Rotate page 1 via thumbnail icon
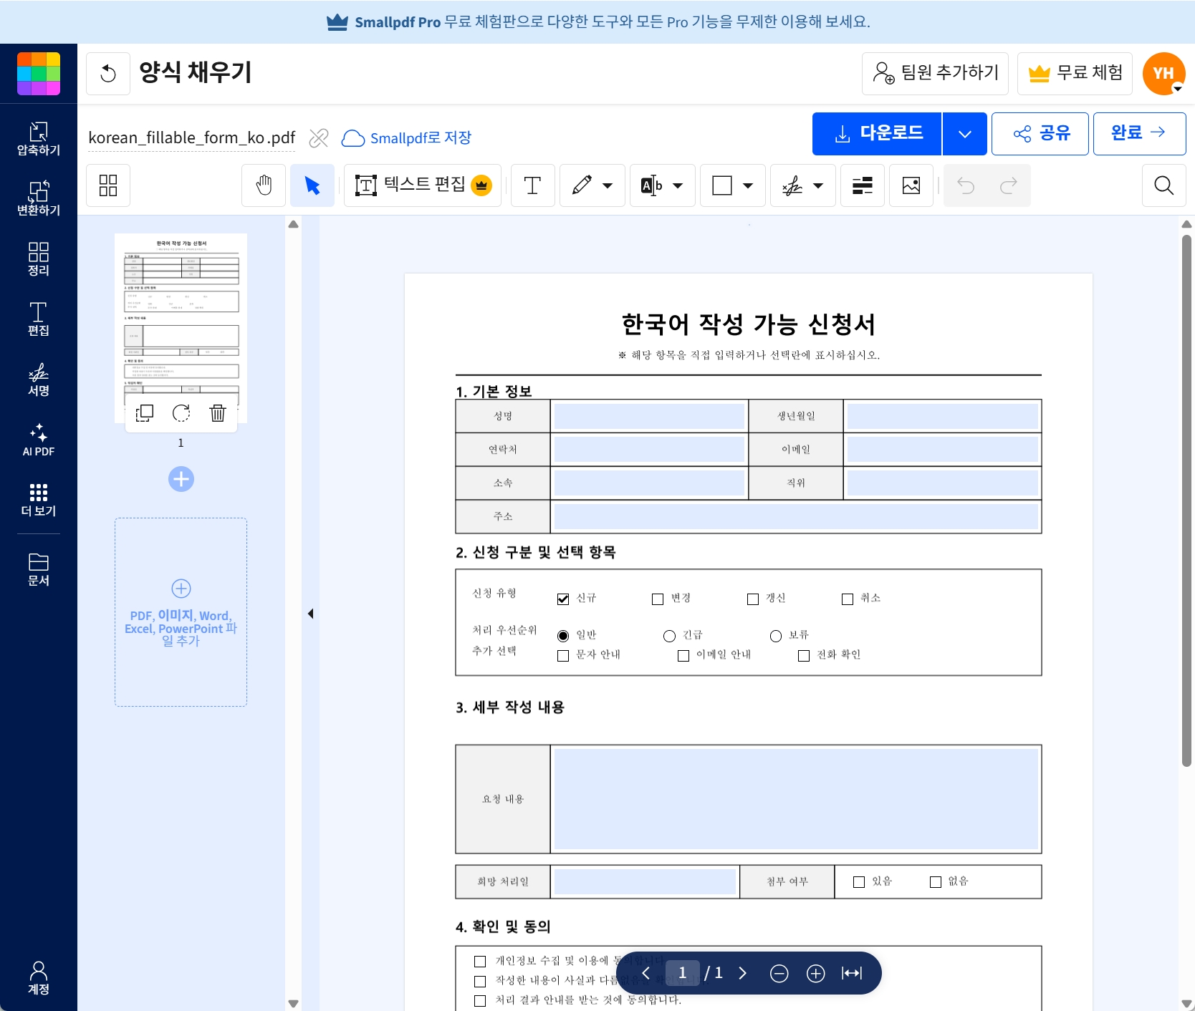 [x=181, y=413]
